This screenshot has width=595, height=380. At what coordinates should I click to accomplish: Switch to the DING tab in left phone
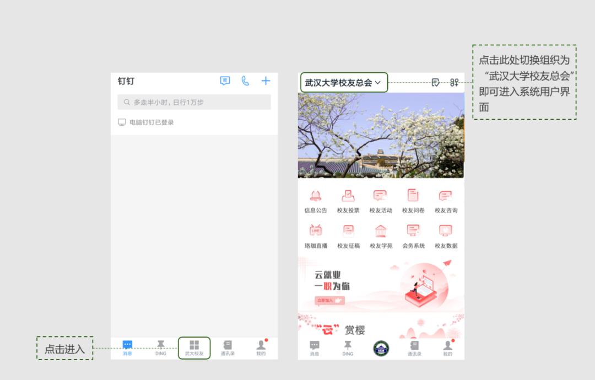click(161, 347)
